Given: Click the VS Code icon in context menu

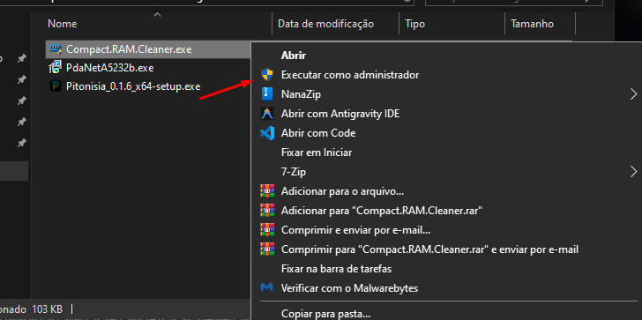Looking at the screenshot, I should pyautogui.click(x=267, y=133).
